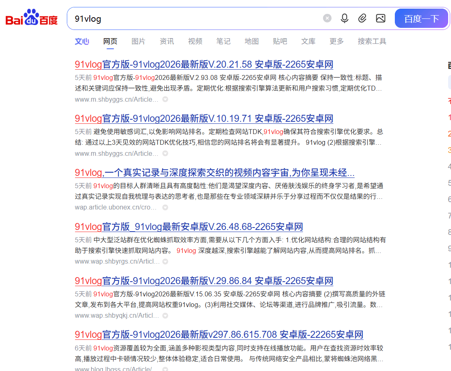Open the Baidu logo homepage link
This screenshot has height=371, width=451.
[32, 17]
